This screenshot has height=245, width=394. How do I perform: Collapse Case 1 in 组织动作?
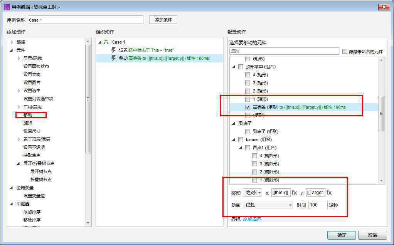[100, 42]
